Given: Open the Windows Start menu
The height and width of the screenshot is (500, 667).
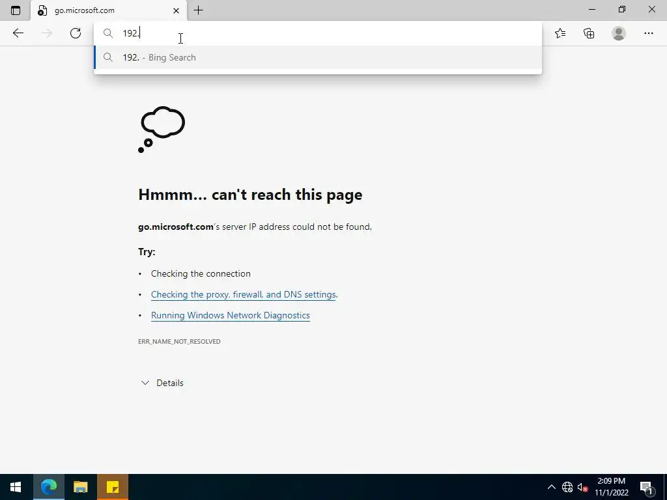Looking at the screenshot, I should [x=16, y=487].
